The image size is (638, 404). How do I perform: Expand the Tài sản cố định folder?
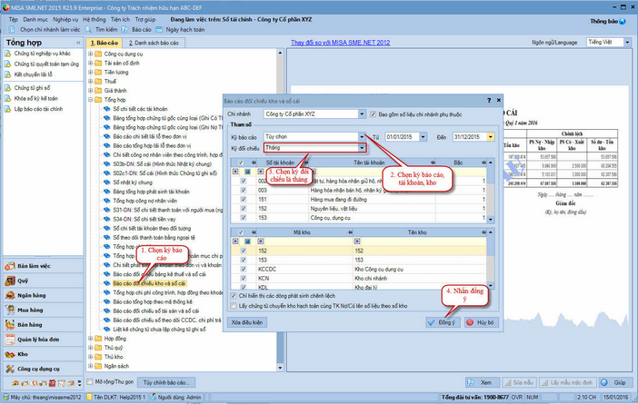pos(90,63)
